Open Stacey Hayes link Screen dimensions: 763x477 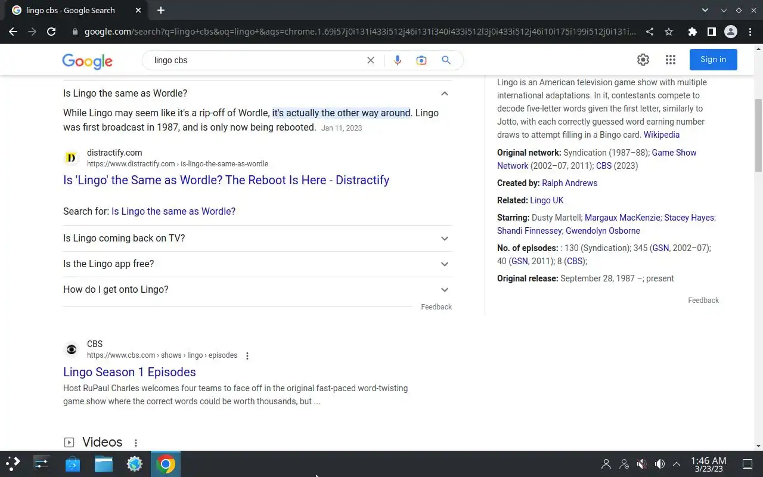click(689, 218)
